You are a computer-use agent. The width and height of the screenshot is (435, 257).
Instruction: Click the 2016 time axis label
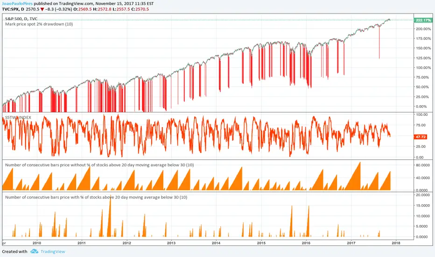pyautogui.click(x=306, y=243)
